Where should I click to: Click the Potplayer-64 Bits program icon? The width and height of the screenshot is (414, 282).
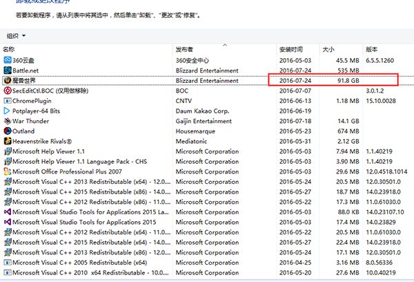point(8,111)
